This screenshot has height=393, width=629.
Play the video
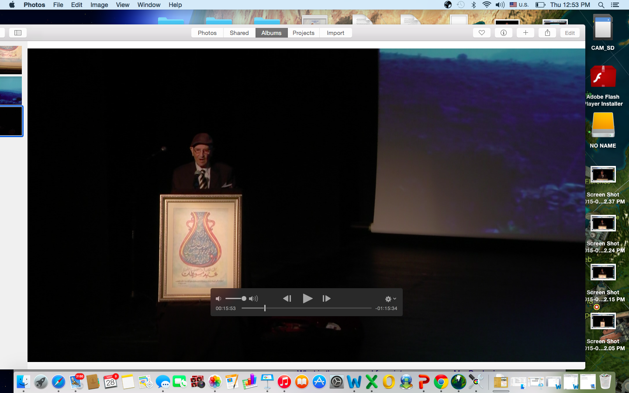[x=308, y=298]
